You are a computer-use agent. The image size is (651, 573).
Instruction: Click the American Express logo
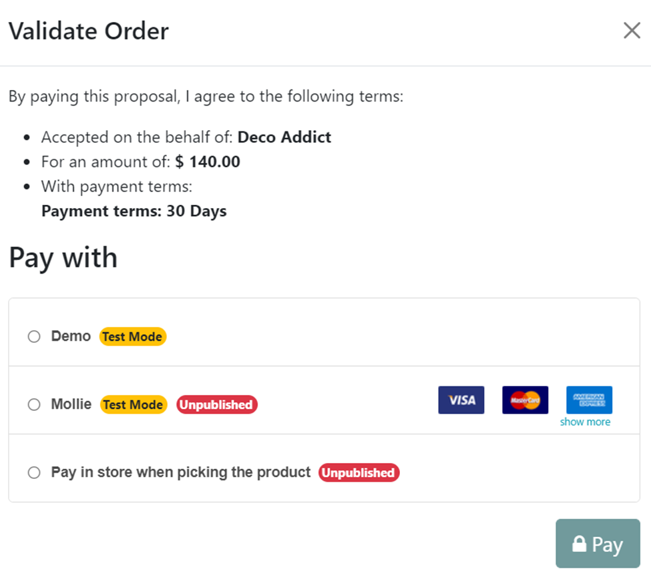(x=589, y=400)
